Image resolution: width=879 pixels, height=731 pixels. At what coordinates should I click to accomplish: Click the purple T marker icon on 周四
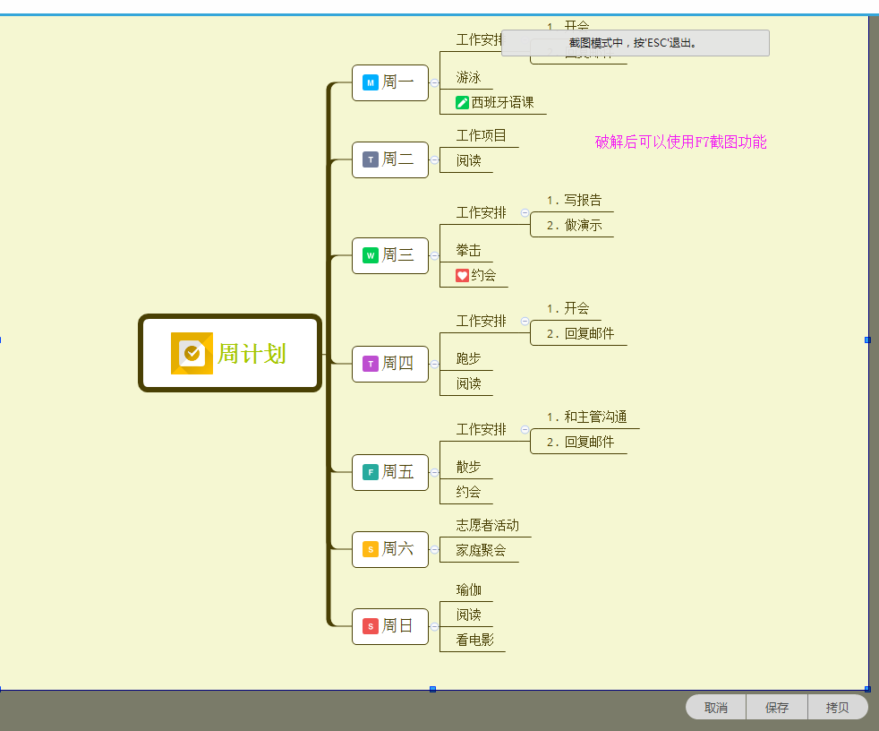tap(370, 364)
